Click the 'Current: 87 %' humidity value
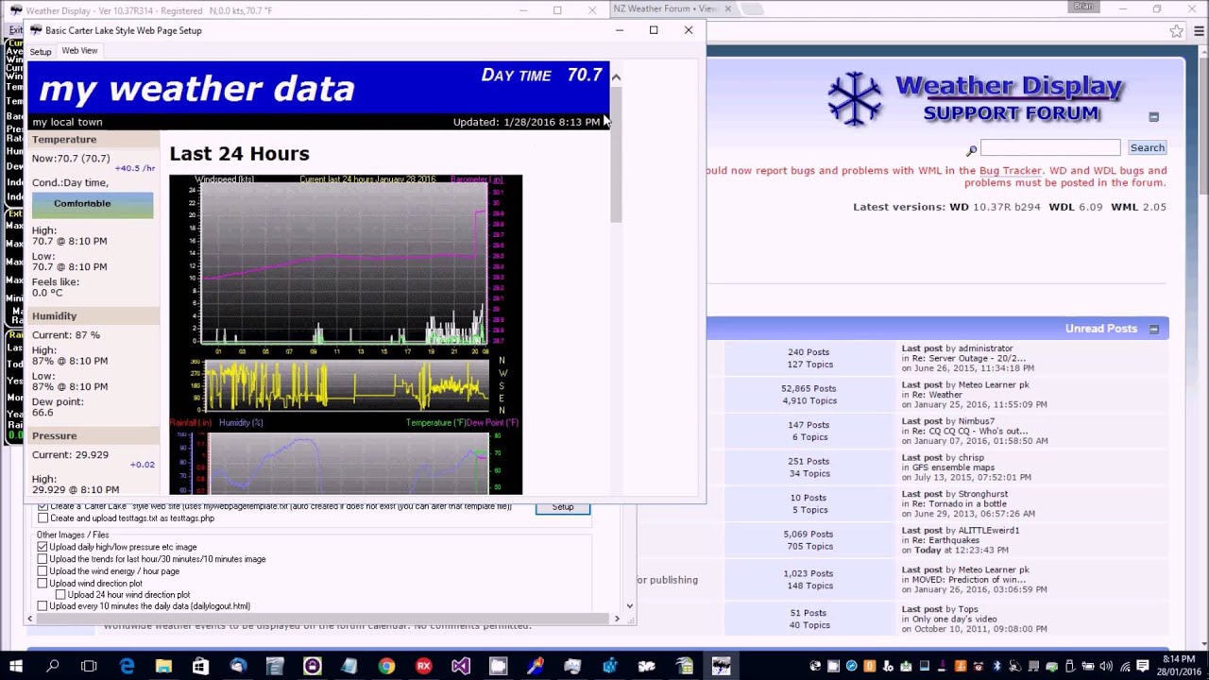 pyautogui.click(x=66, y=335)
